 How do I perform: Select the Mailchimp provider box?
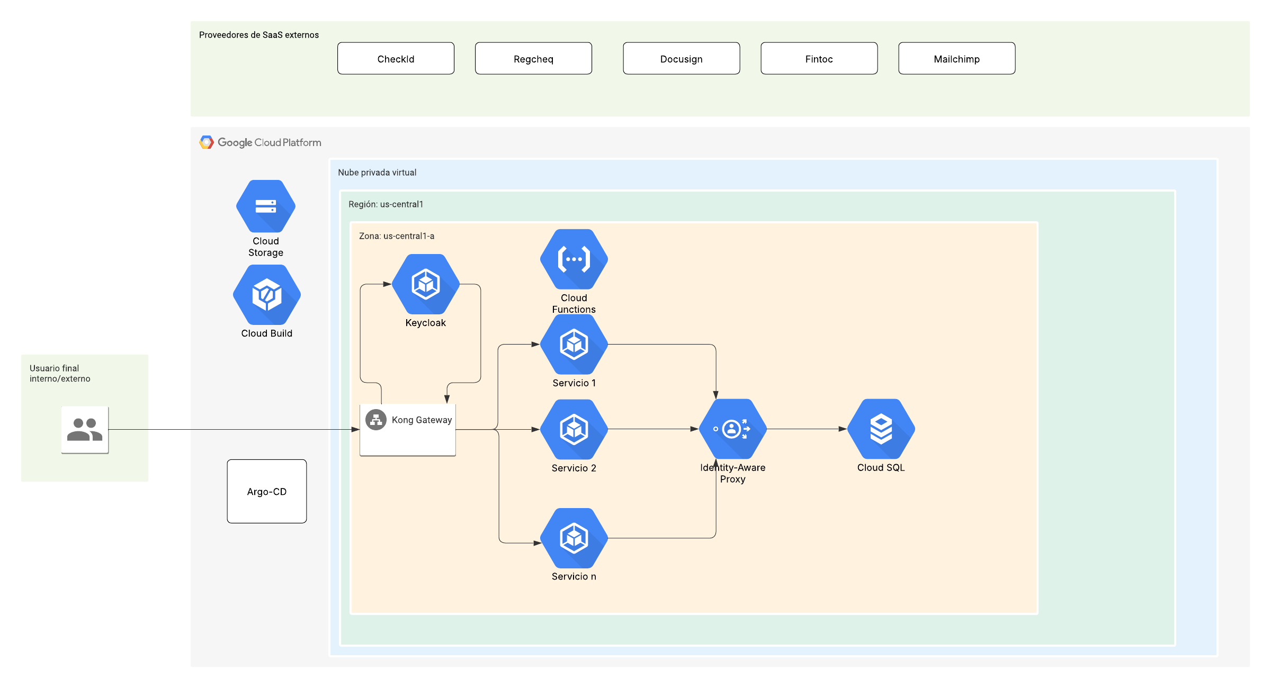[x=957, y=59]
